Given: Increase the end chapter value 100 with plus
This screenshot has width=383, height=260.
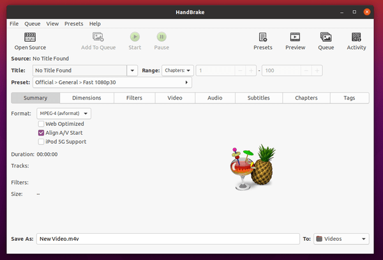Looking at the screenshot, I should click(317, 71).
